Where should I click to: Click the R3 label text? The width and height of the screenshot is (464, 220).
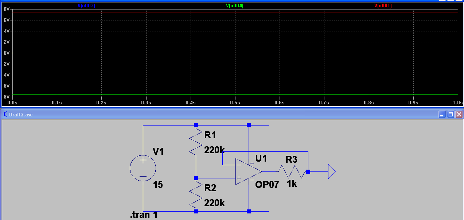(291, 159)
